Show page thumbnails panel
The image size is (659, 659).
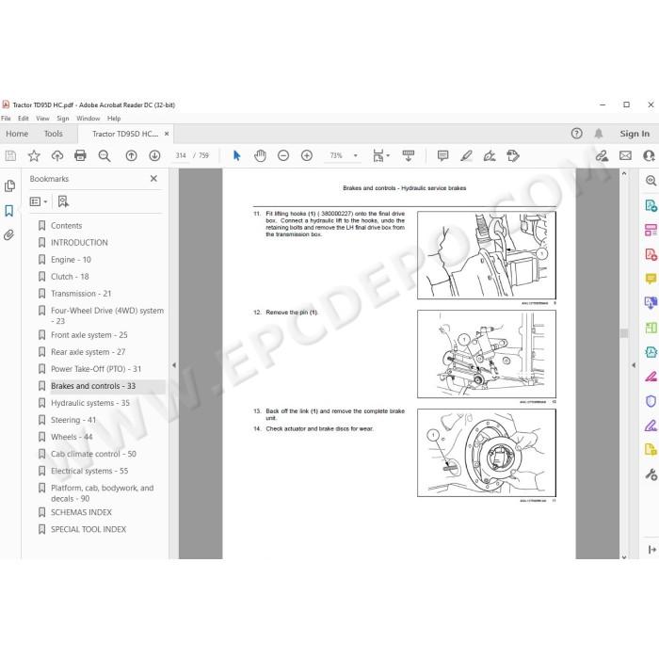[9, 186]
